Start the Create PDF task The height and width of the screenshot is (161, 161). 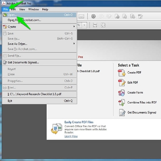130,73
